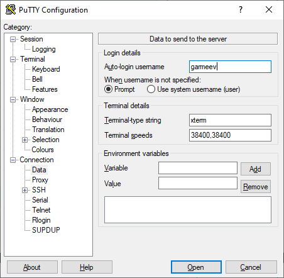Image resolution: width=284 pixels, height=278 pixels.
Task: Click the Remove button
Action: (256, 187)
